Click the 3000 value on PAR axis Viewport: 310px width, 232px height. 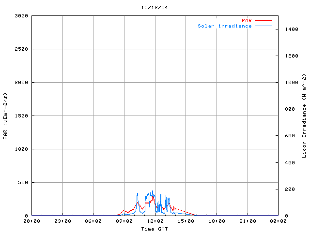point(21,16)
